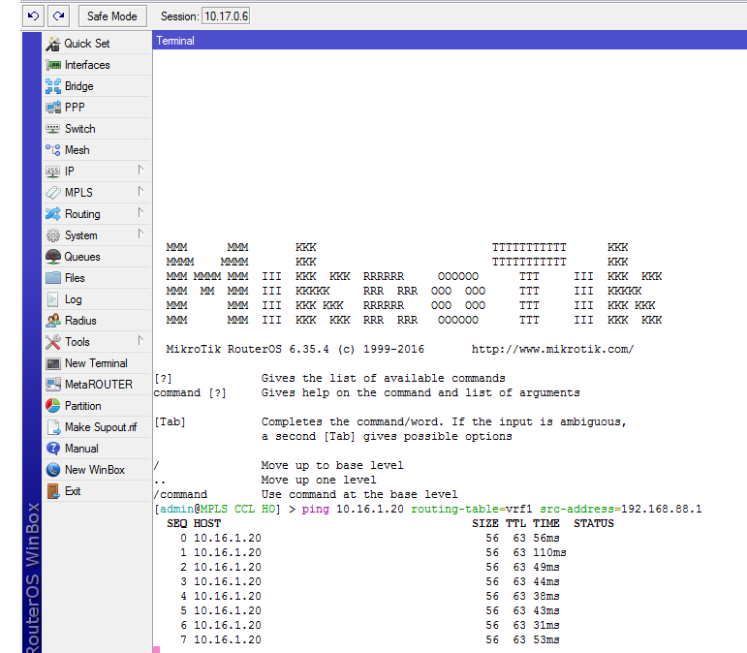The width and height of the screenshot is (747, 653).
Task: Open the Interfaces icon in sidebar
Action: (53, 65)
